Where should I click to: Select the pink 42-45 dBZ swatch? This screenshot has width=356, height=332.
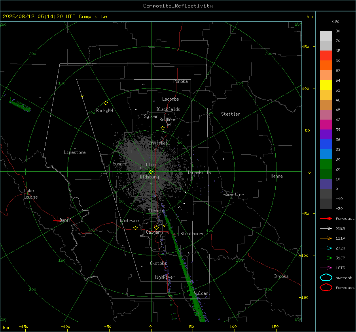pyautogui.click(x=326, y=114)
